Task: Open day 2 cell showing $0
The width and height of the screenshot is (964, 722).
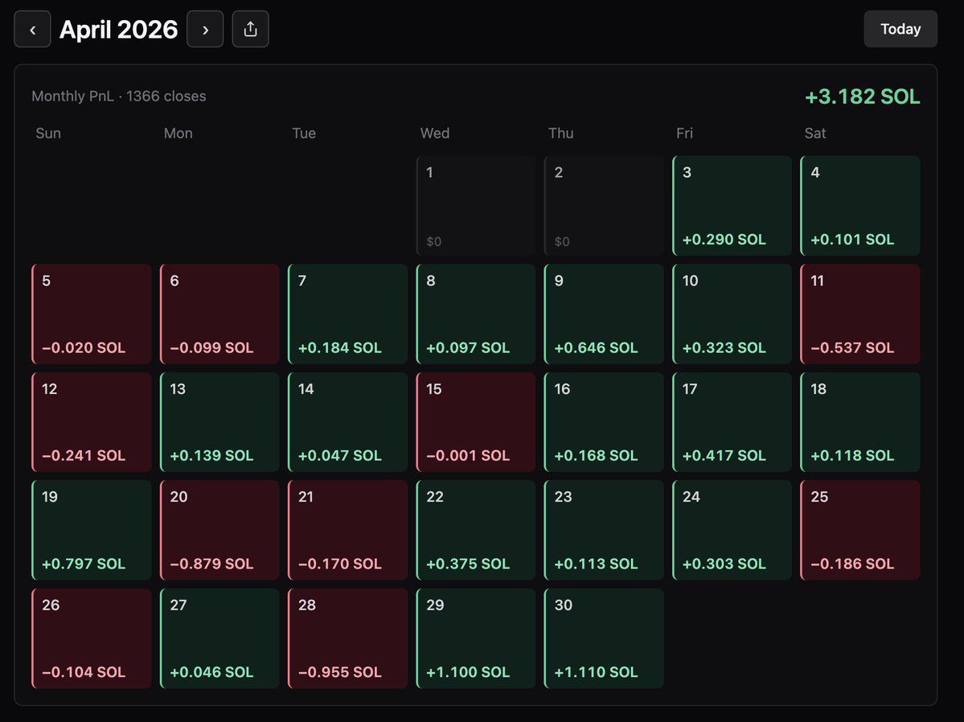Action: coord(604,205)
